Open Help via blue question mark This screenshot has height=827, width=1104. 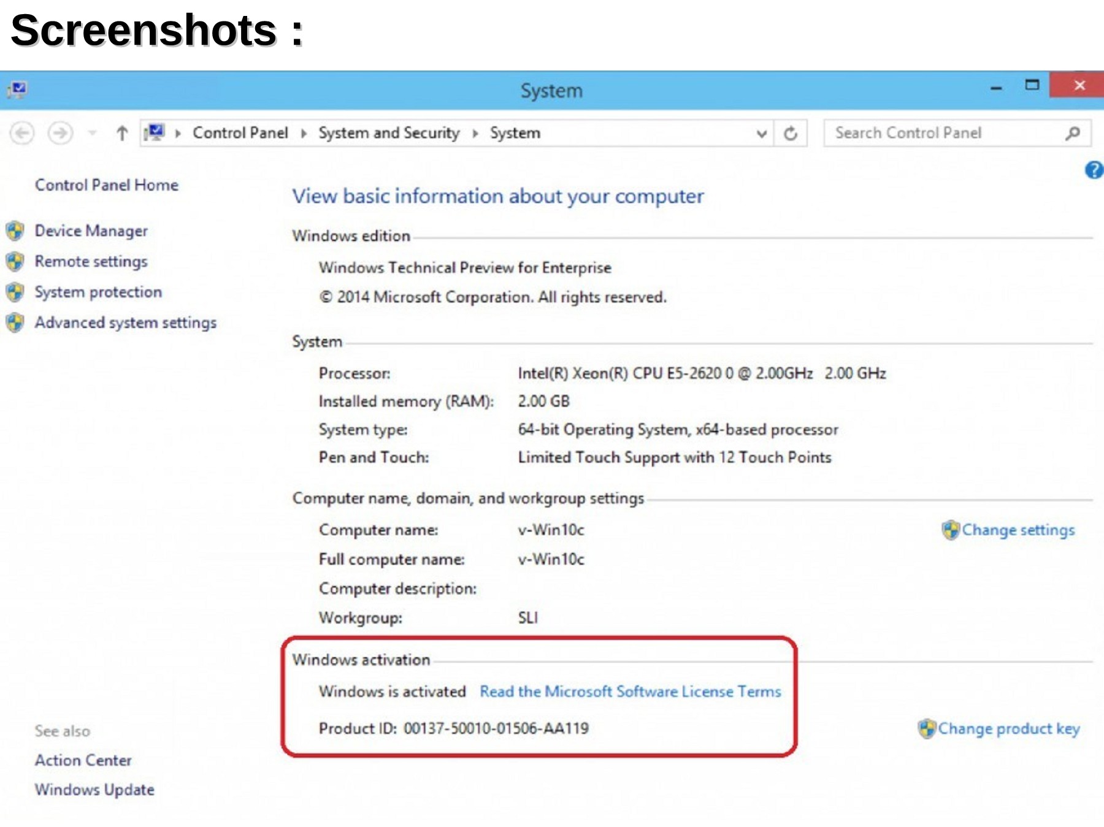(1094, 170)
